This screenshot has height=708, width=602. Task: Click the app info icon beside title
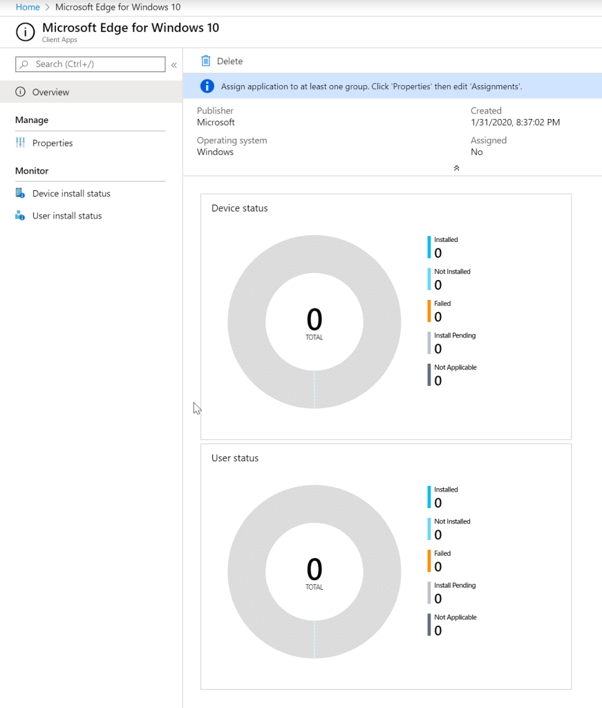[x=25, y=32]
